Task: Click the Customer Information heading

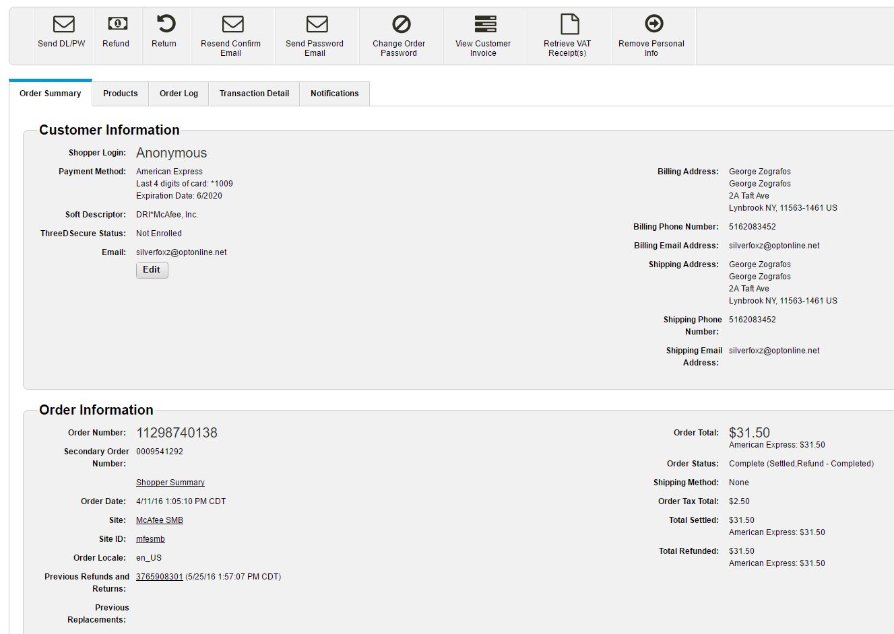Action: coord(109,130)
